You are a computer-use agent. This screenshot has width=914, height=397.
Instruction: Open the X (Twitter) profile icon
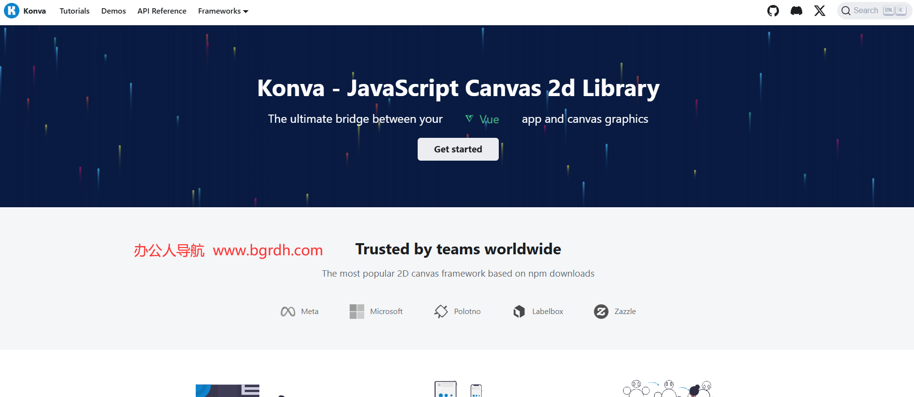tap(820, 11)
